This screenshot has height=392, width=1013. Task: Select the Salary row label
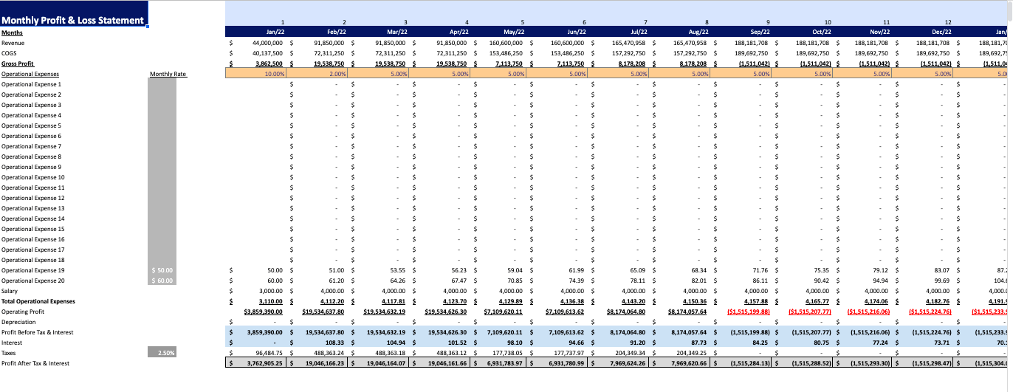10,291
